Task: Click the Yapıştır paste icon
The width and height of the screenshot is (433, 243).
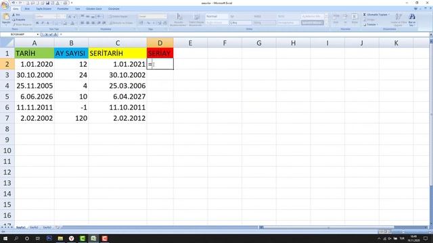Action: coord(5,17)
